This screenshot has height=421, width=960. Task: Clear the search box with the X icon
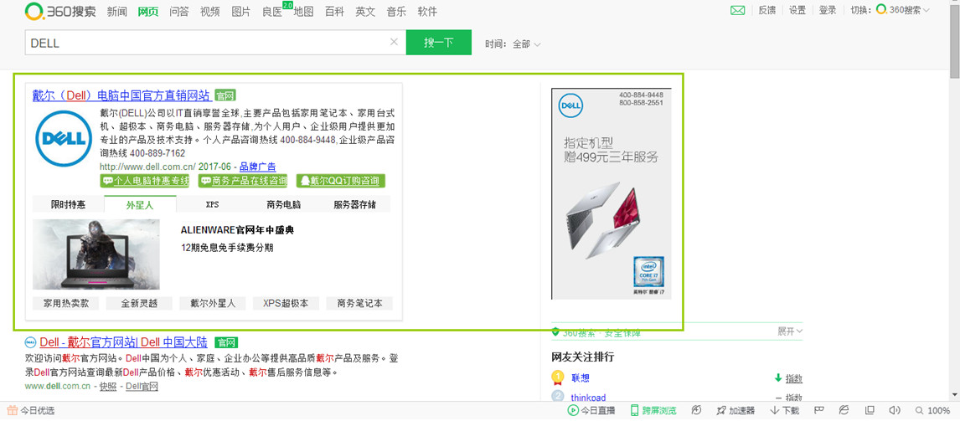click(x=394, y=42)
